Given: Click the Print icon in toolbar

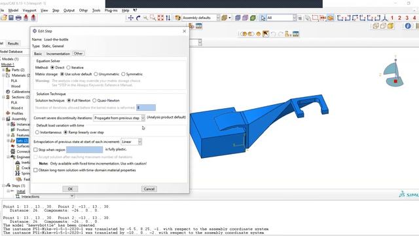Looking at the screenshot, I should (18, 18).
